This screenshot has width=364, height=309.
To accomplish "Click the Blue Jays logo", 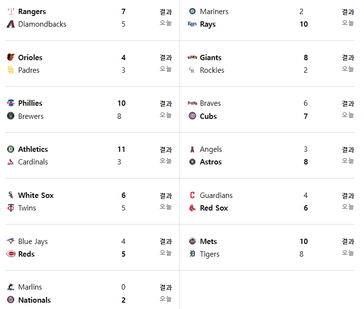I will (11, 241).
